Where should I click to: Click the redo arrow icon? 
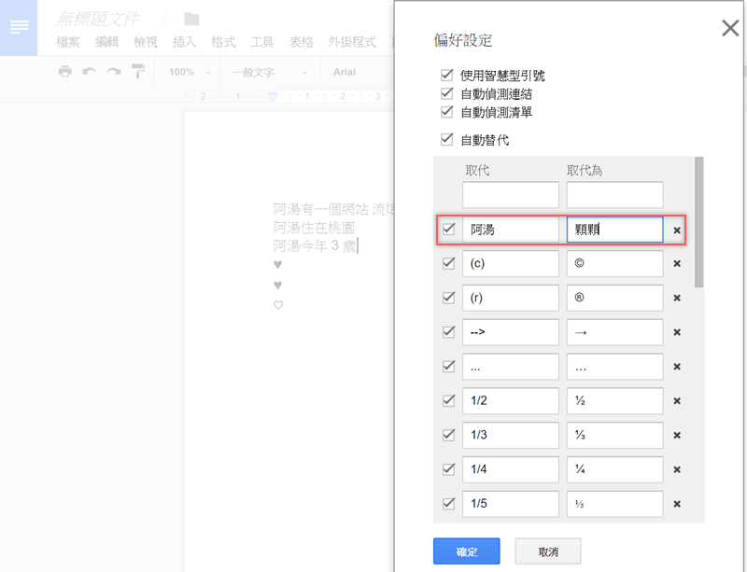[x=113, y=72]
